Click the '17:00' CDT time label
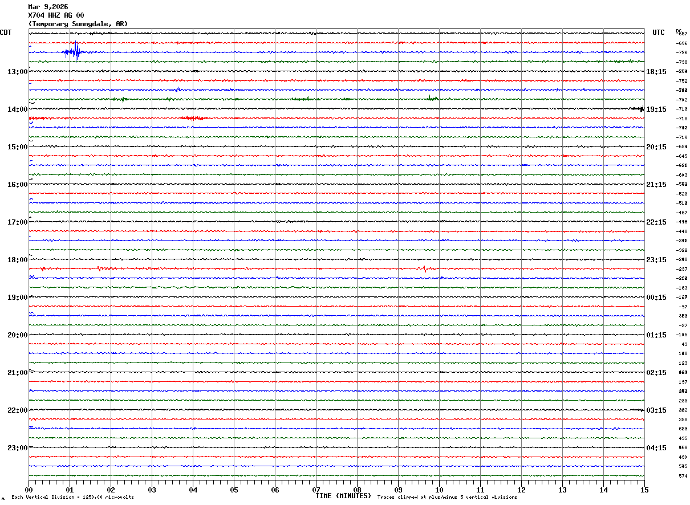The image size is (690, 505). tap(17, 222)
